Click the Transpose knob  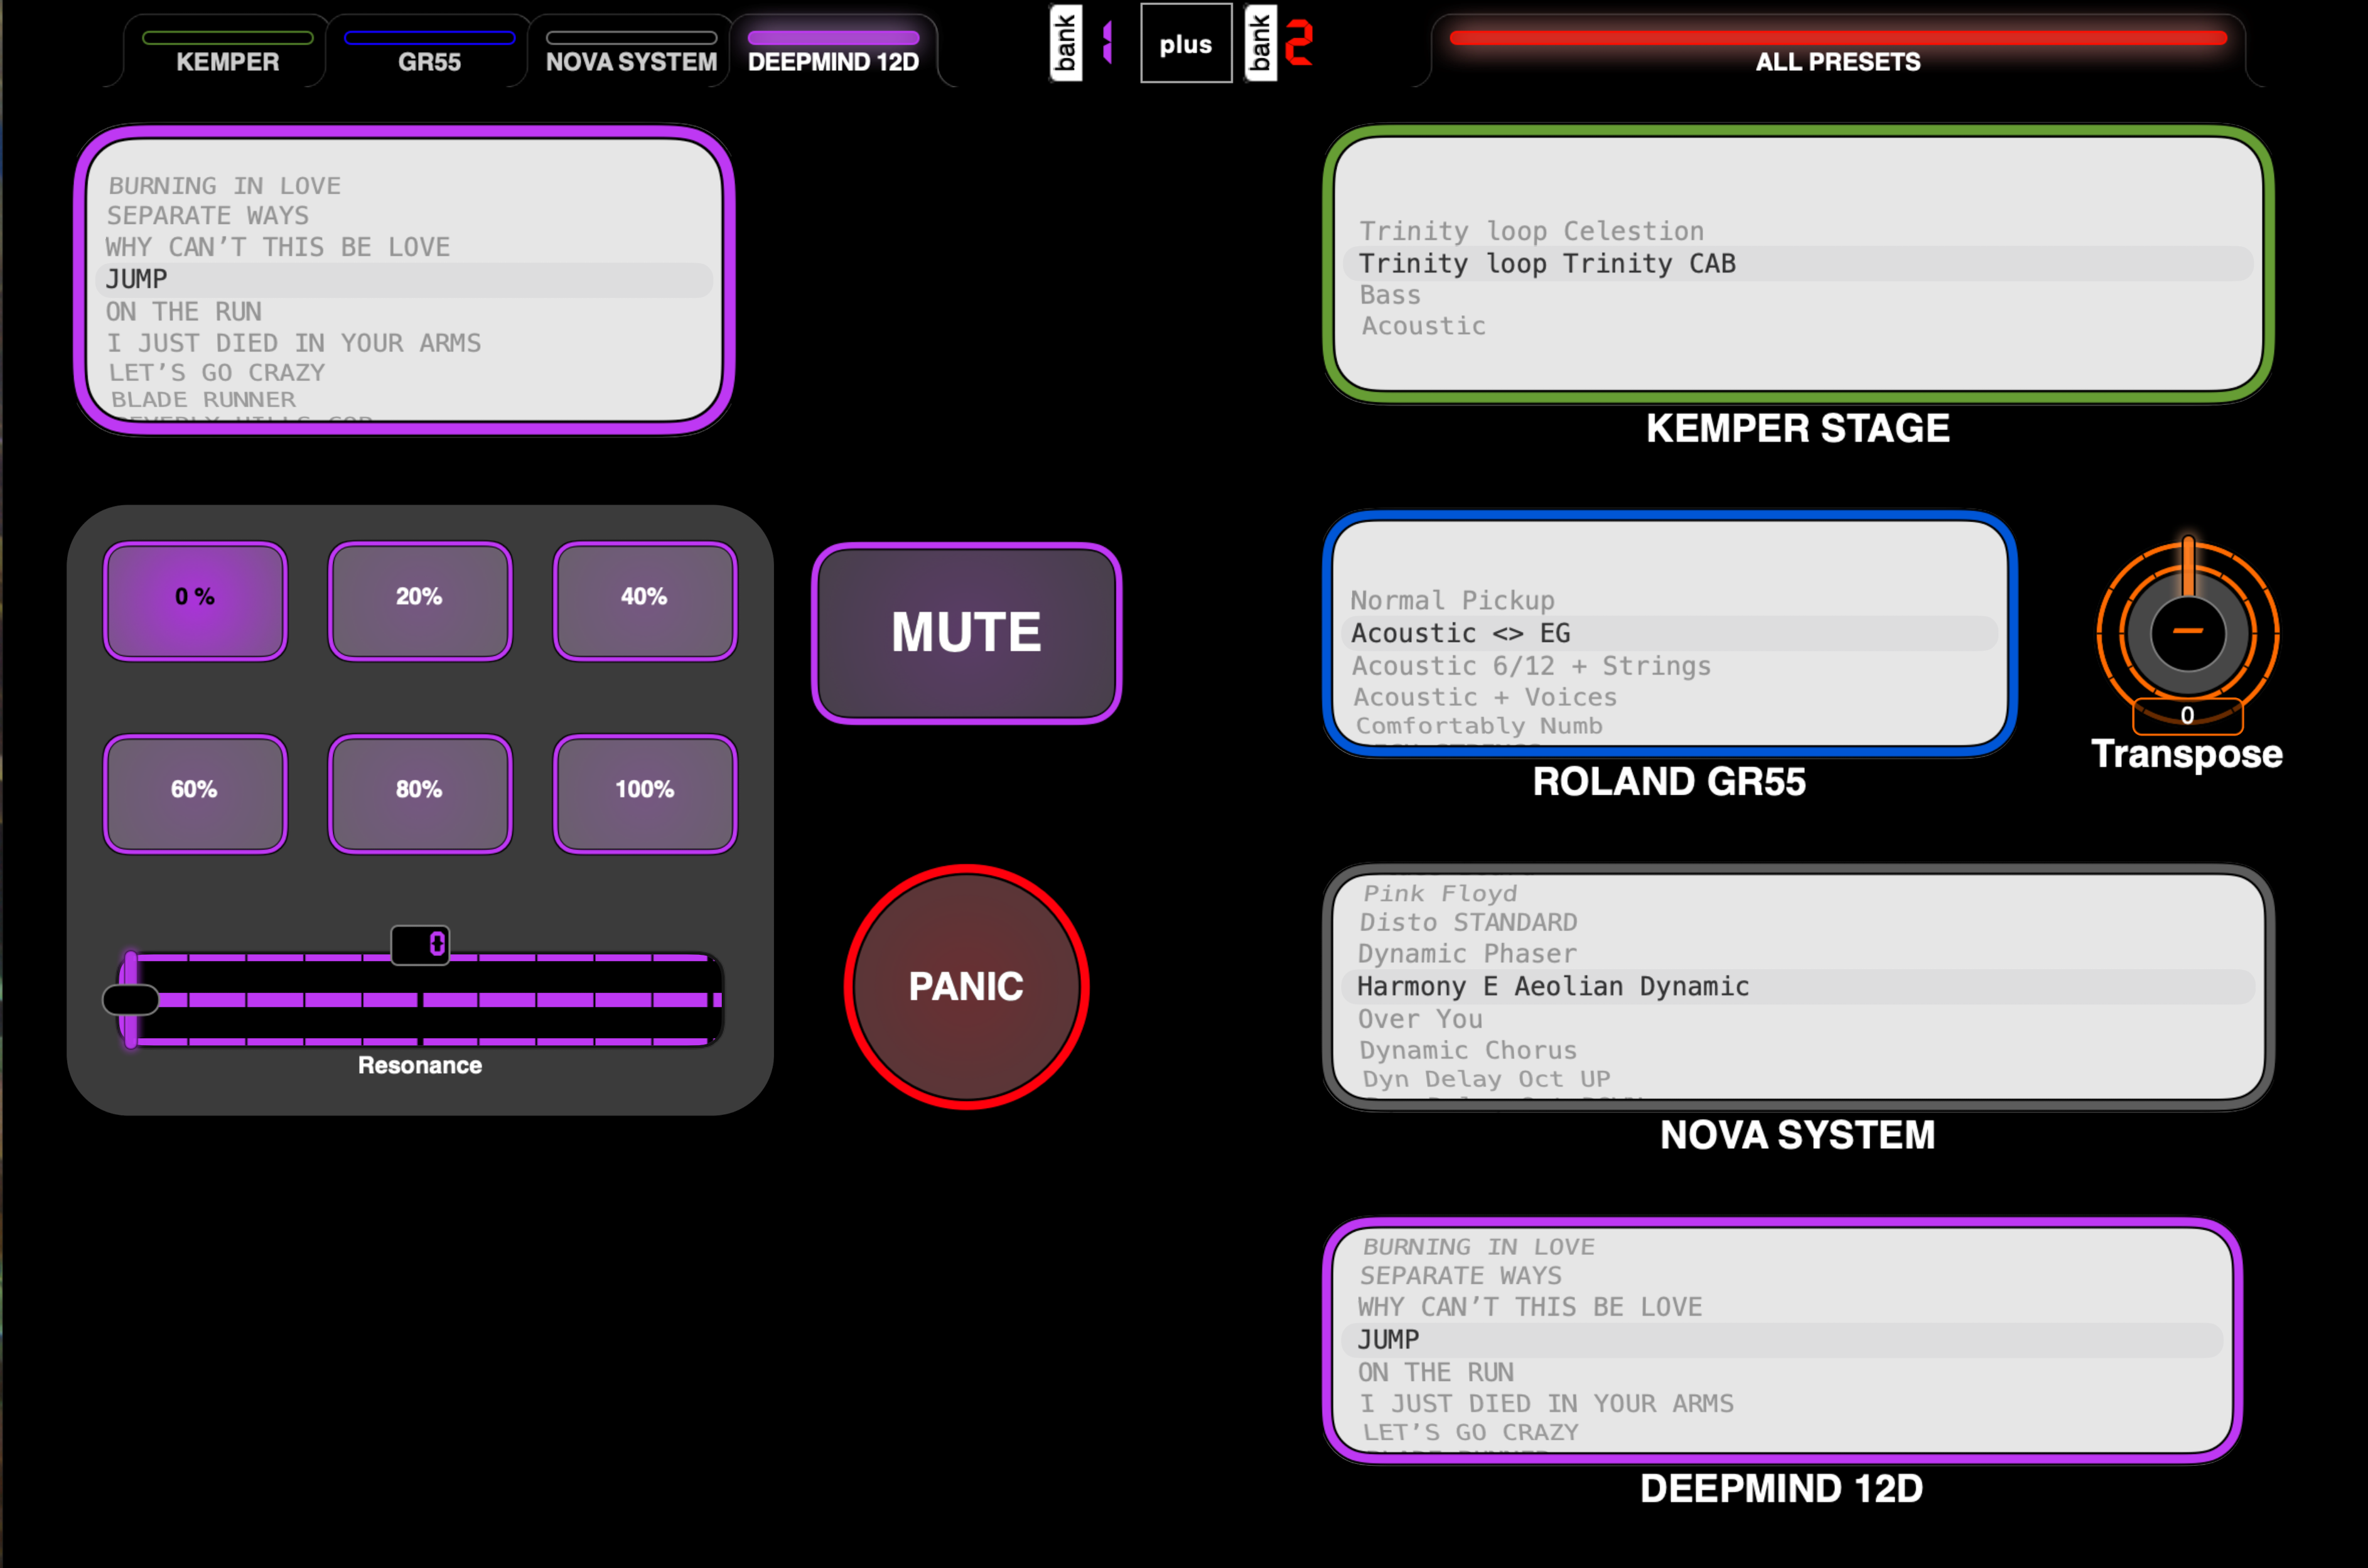2187,632
